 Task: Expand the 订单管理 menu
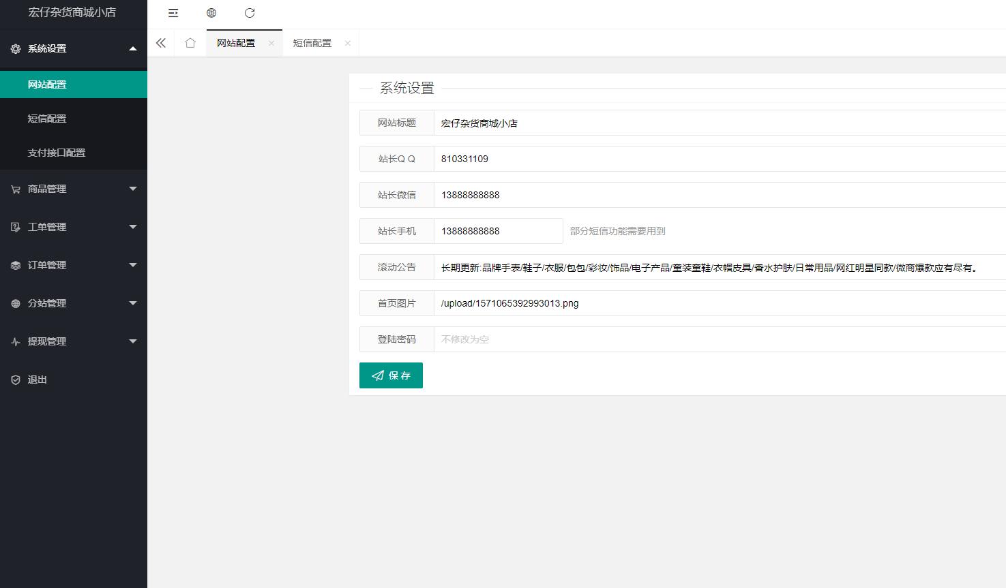tap(74, 265)
